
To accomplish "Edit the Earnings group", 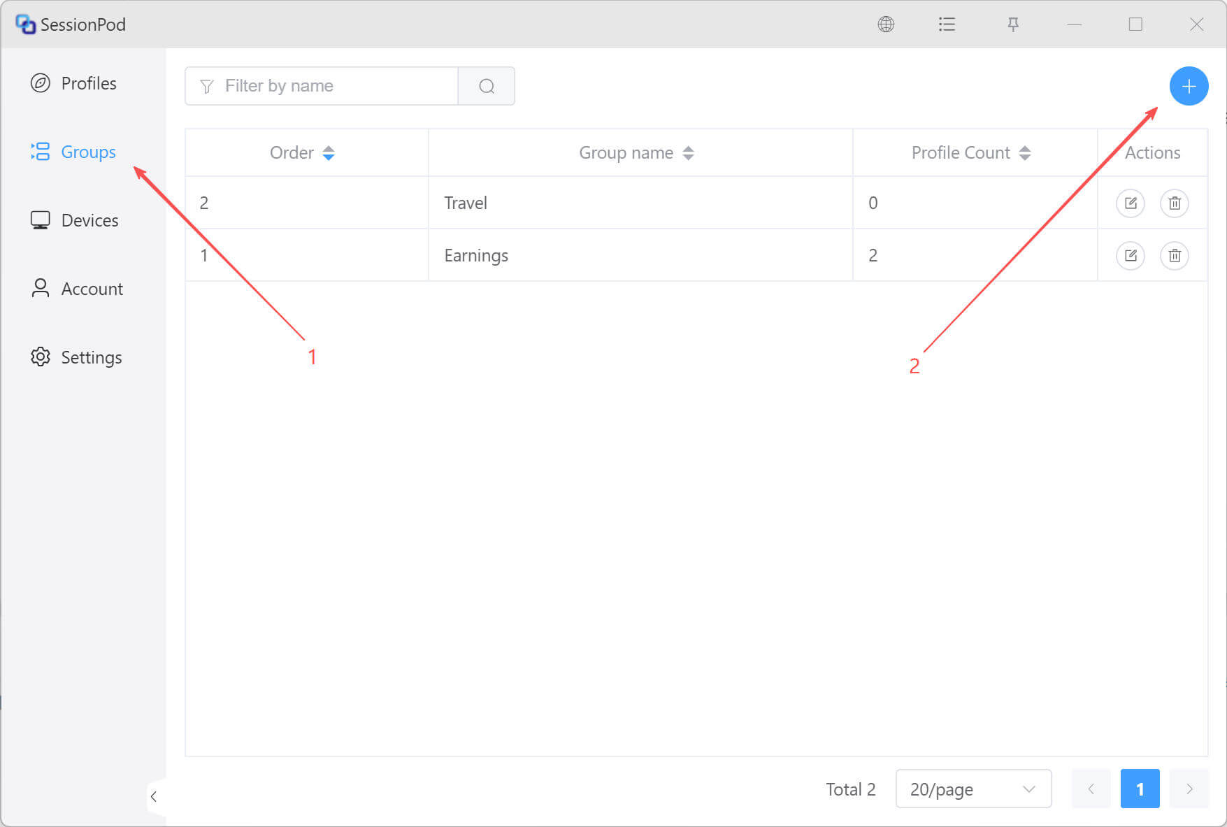I will tap(1131, 256).
